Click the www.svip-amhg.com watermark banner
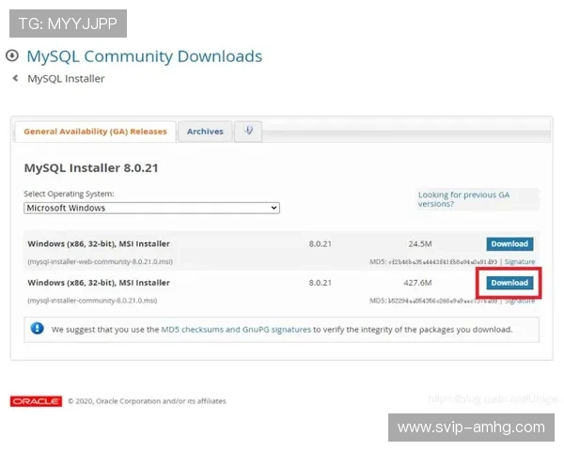 [471, 428]
